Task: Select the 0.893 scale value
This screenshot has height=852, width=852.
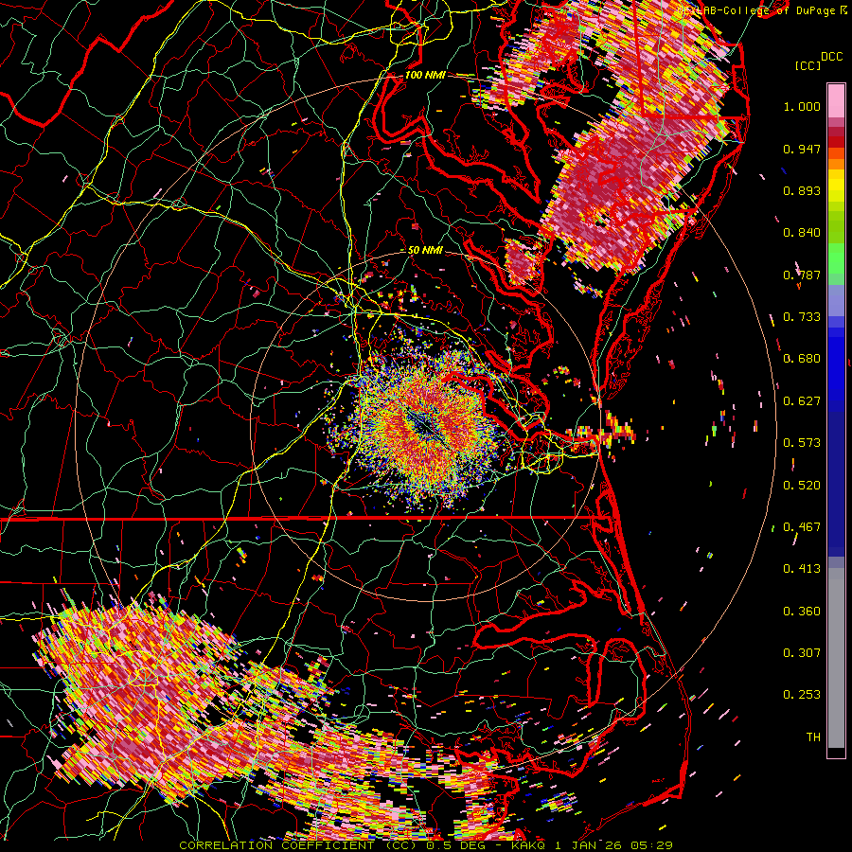Action: point(802,190)
